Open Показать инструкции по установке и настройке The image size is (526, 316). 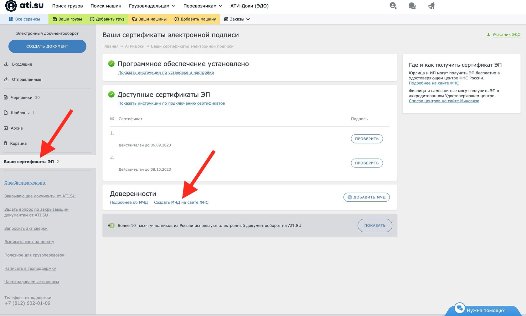click(x=166, y=73)
